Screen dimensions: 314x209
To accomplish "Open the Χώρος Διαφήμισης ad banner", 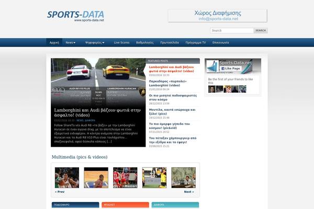I will click(218, 16).
